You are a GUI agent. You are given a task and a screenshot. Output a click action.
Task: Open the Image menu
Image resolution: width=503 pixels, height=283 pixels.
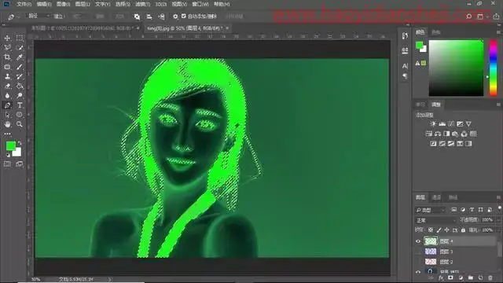point(64,4)
